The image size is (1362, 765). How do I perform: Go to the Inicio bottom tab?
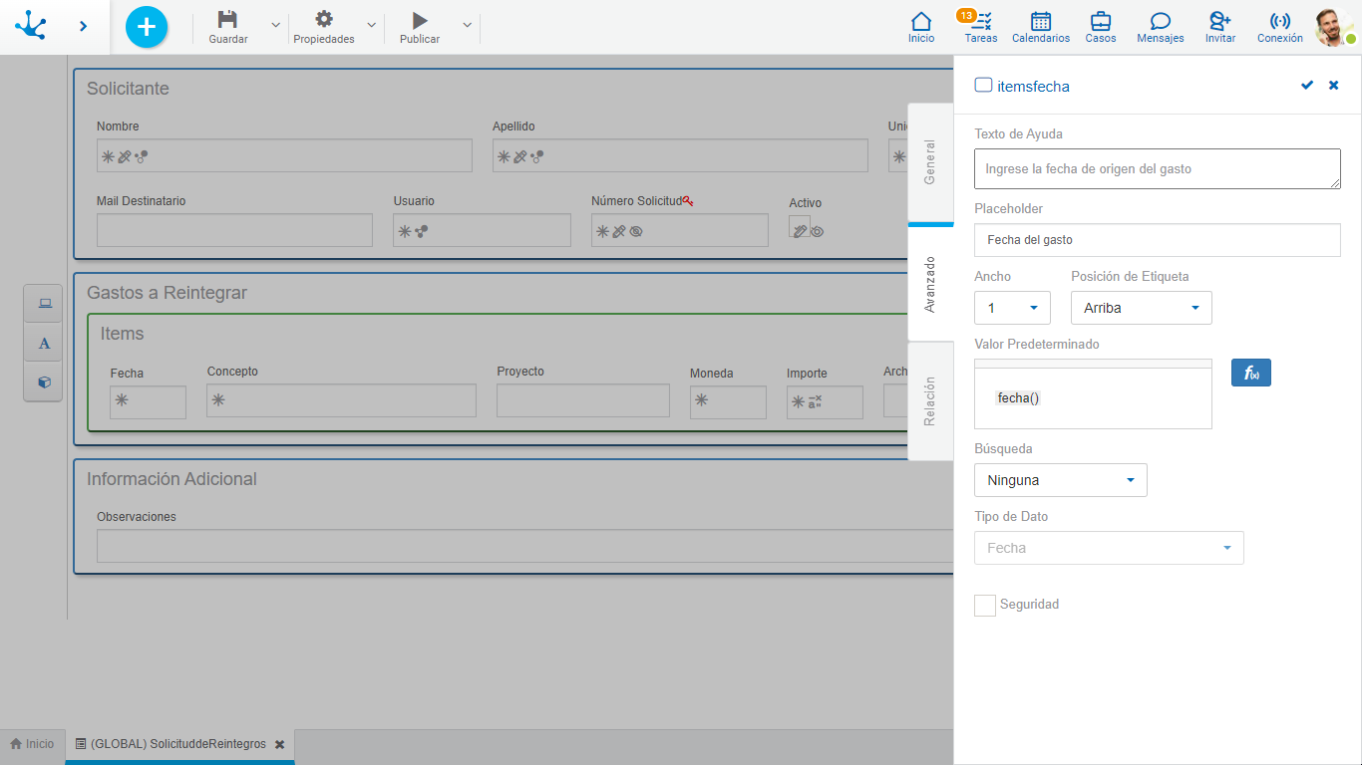[32, 744]
